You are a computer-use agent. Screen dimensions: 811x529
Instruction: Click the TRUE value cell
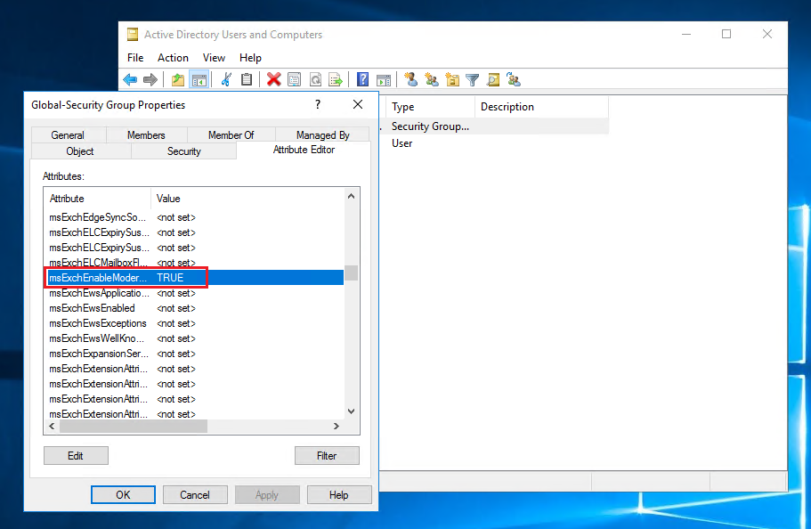tap(170, 278)
